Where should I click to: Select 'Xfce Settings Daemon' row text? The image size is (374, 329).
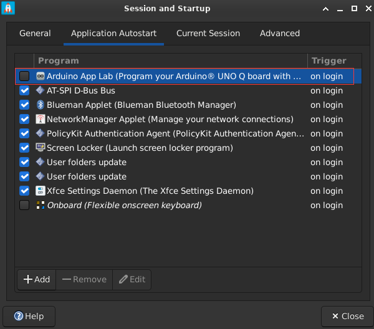(x=150, y=191)
